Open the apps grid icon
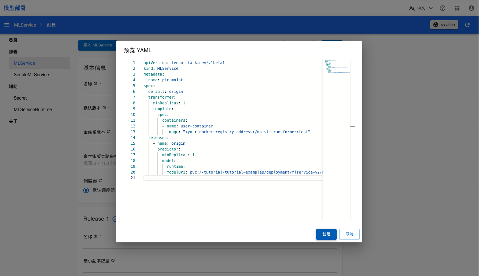Screen dimensions: 479x276 pos(457,8)
